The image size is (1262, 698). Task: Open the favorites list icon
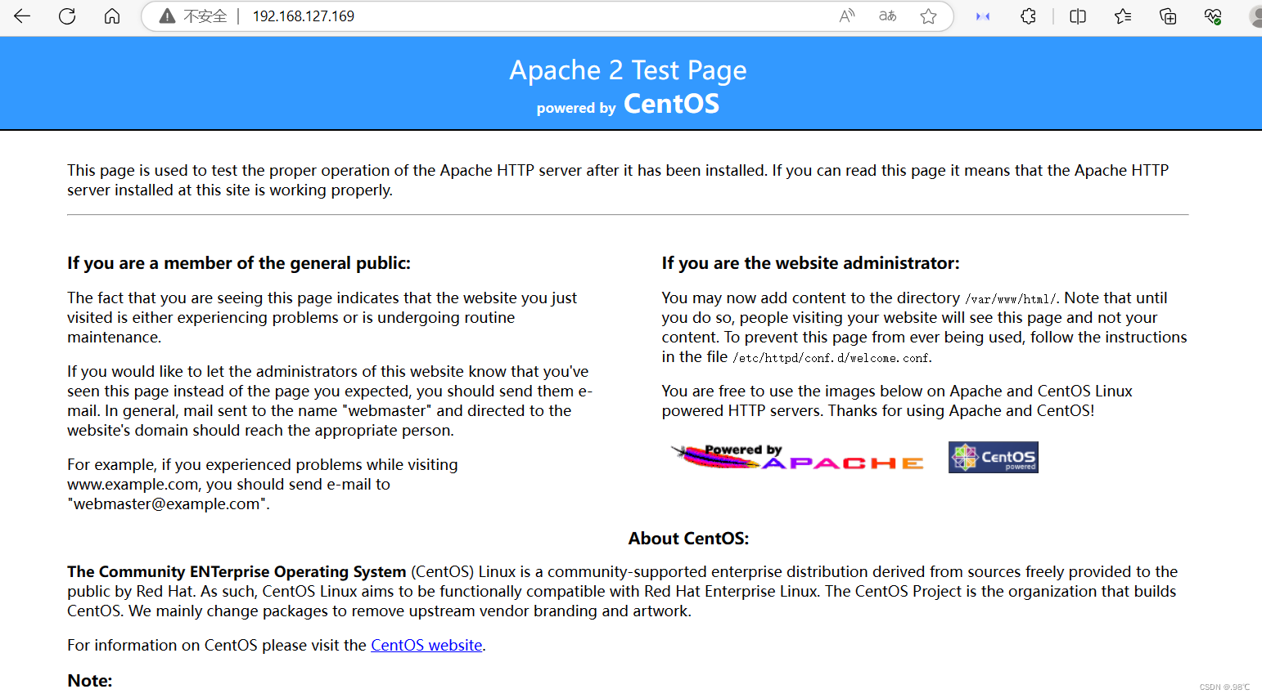coord(1123,16)
